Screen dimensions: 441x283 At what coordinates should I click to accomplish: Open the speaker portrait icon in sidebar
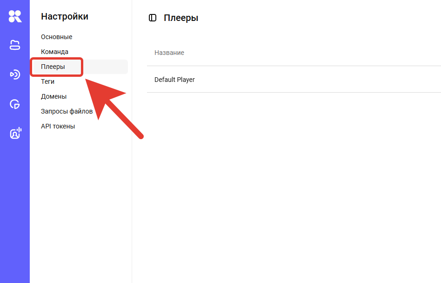15,134
